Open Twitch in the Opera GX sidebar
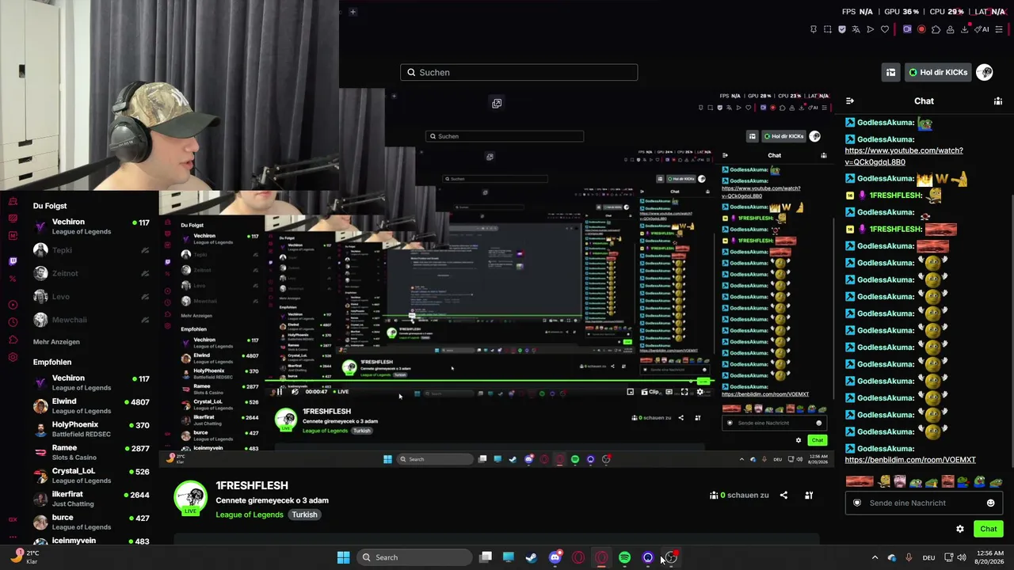 pyautogui.click(x=13, y=260)
